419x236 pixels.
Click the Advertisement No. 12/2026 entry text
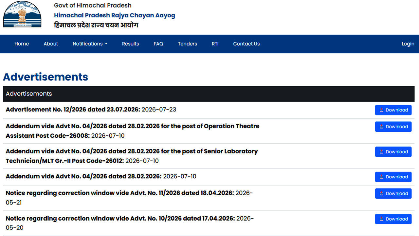[x=91, y=109]
